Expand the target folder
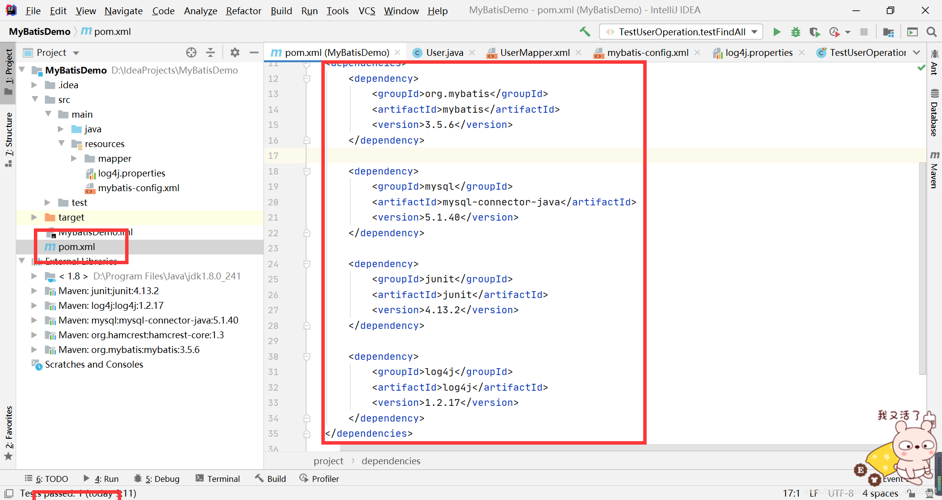Viewport: 942px width, 500px height. click(x=34, y=217)
